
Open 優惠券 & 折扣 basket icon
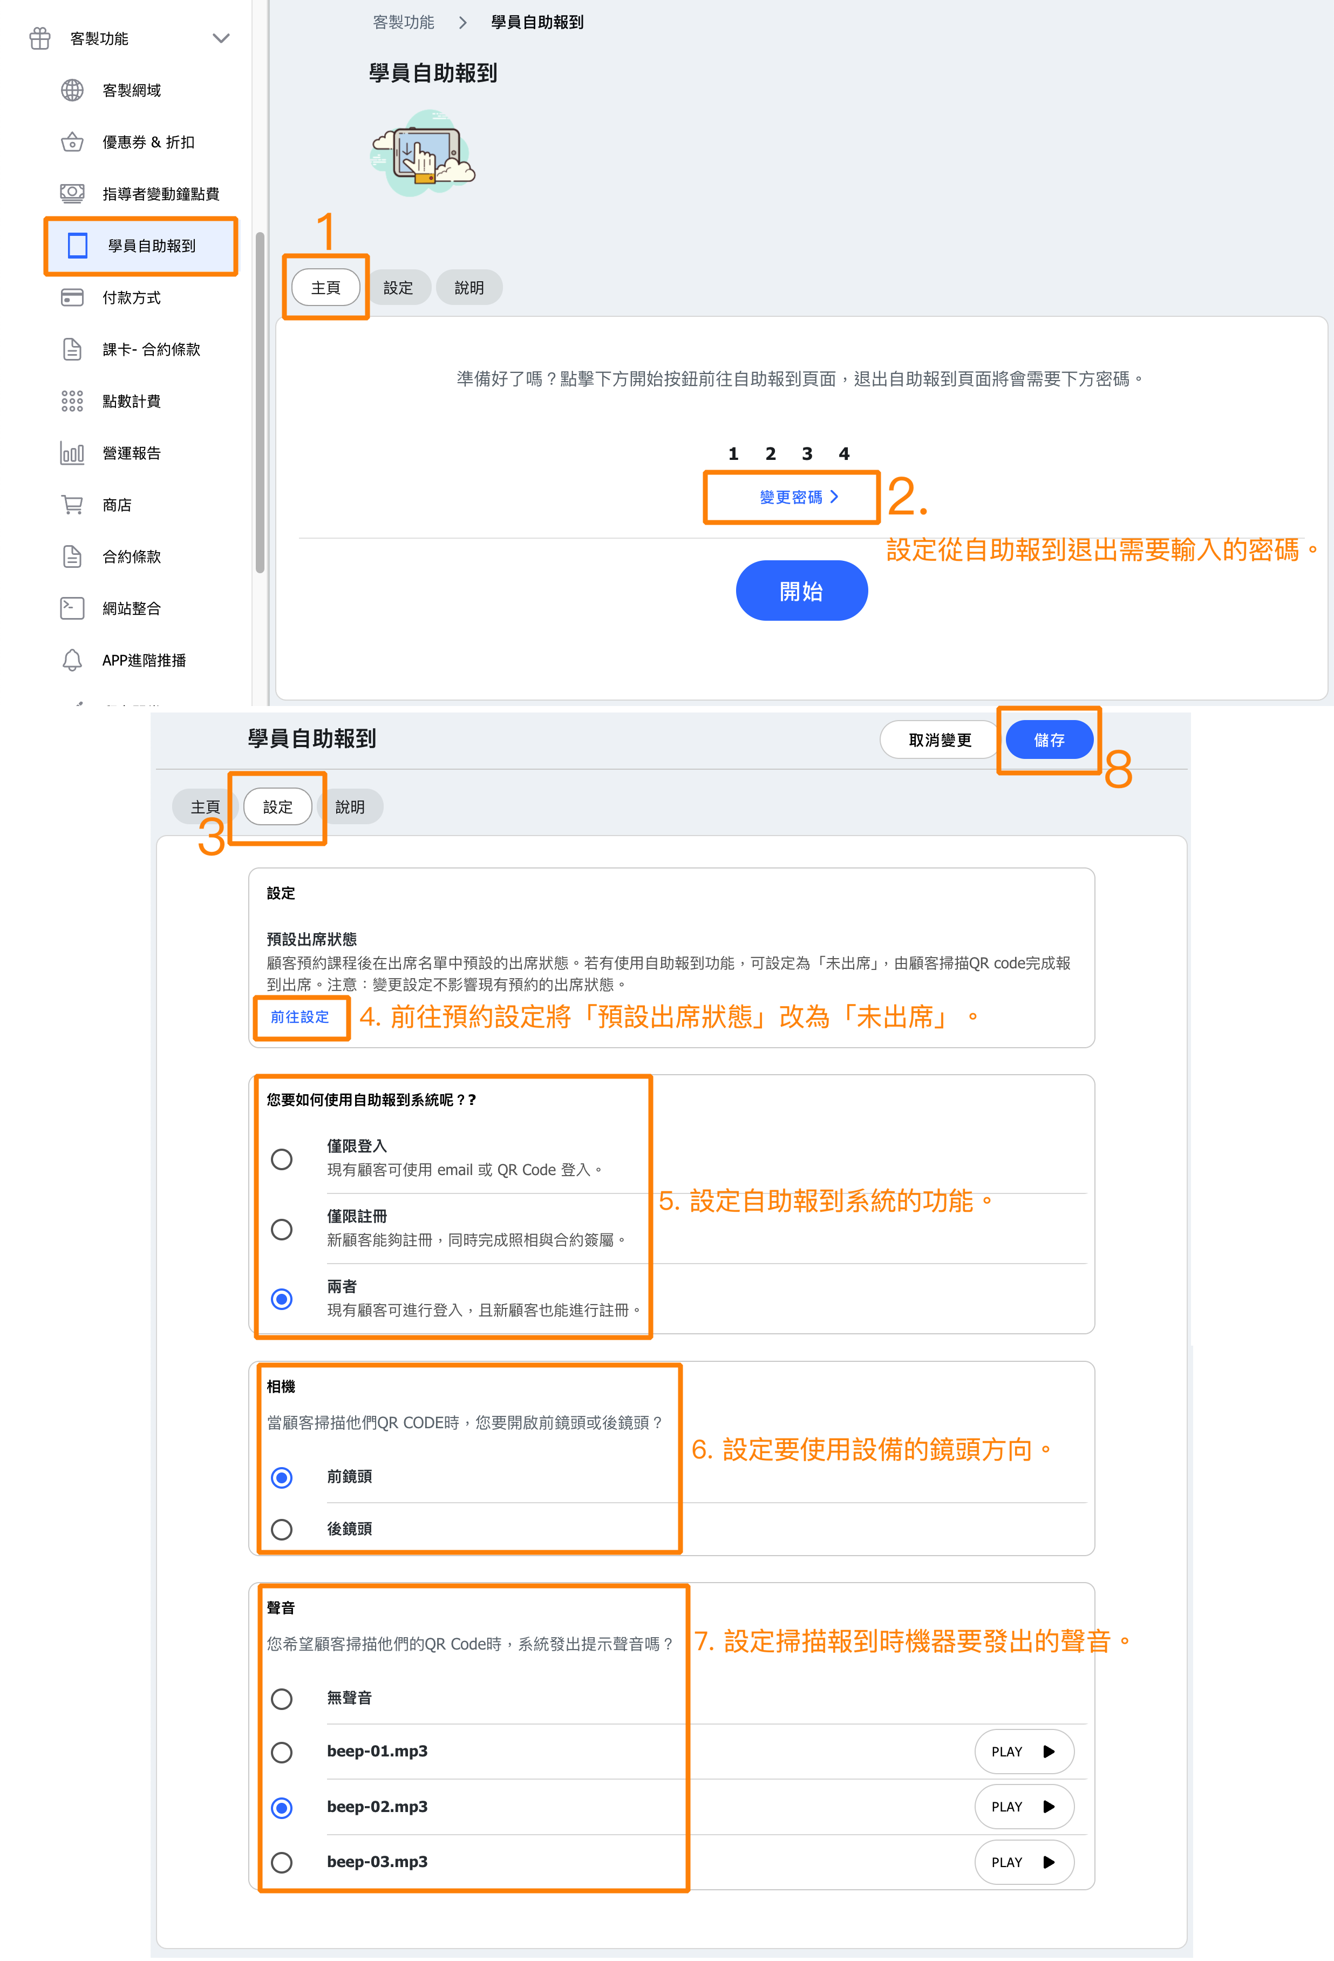[72, 142]
